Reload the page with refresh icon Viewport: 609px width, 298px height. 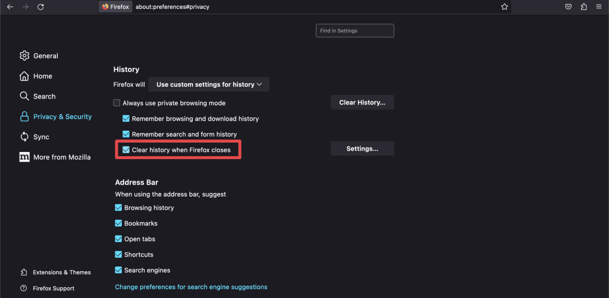[40, 7]
